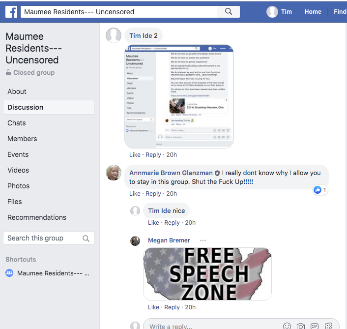Open the three-dots options next to Megan Bremer
This screenshot has width=347, height=329.
coord(202,240)
